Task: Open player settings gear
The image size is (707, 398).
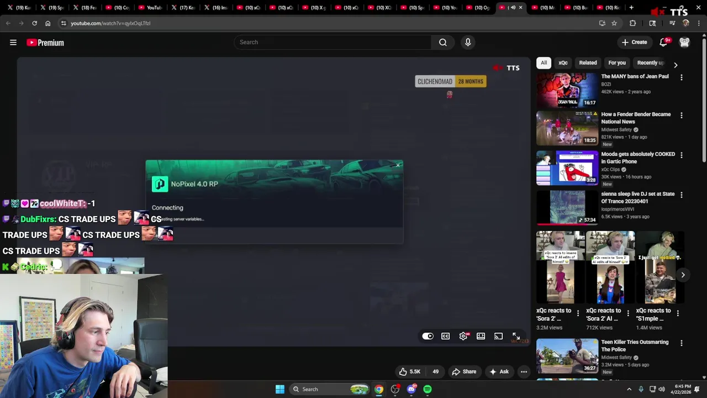Action: [463, 336]
